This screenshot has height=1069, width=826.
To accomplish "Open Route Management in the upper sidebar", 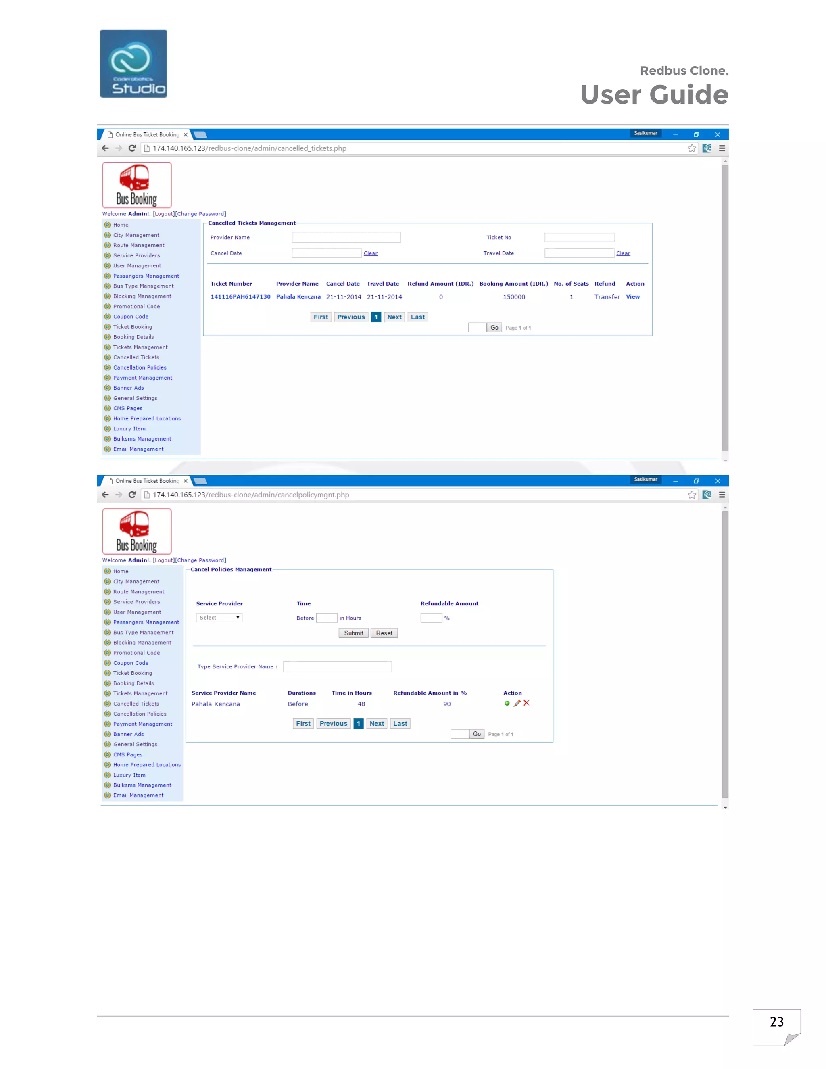I will pos(139,246).
